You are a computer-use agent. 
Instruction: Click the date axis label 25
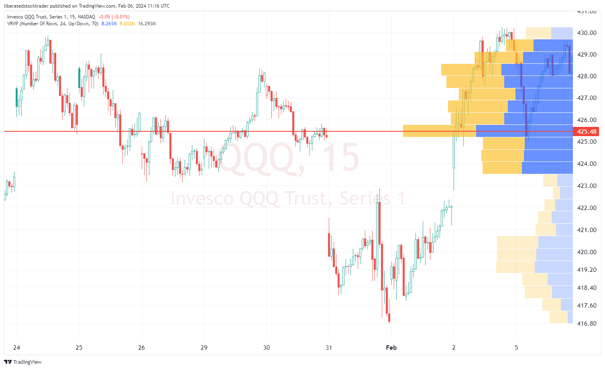[79, 347]
